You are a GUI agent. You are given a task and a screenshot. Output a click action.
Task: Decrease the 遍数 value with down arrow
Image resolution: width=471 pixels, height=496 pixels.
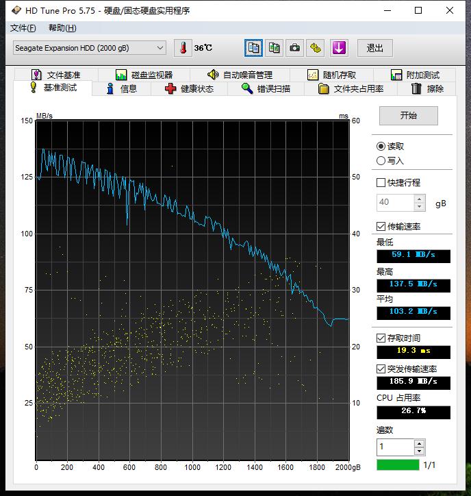point(419,451)
